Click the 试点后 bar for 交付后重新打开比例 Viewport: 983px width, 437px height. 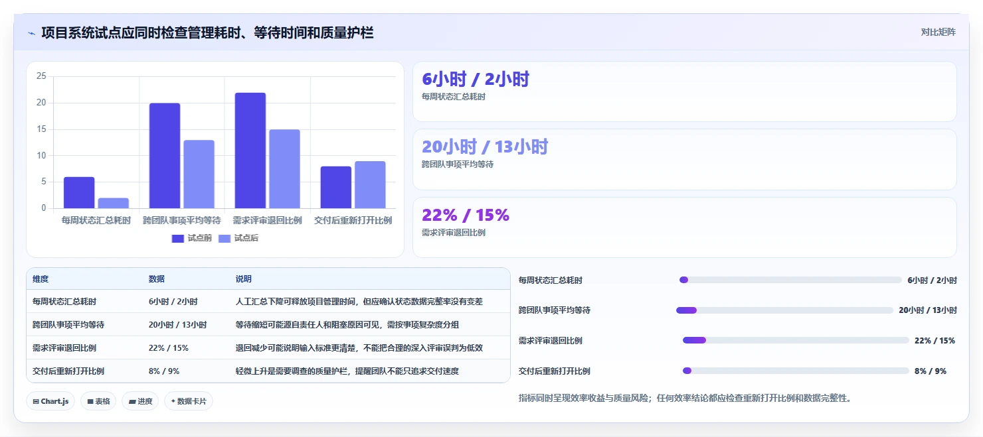370,185
